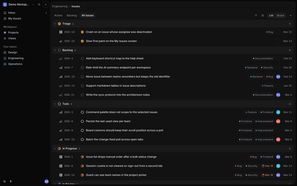Image resolution: width=297 pixels, height=186 pixels.
Task: Click the Backend label on ENG-10
Action: 256,77
